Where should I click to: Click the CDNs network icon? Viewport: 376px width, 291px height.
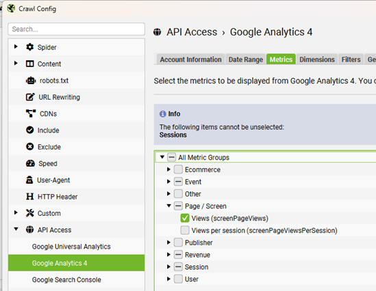pyautogui.click(x=31, y=113)
